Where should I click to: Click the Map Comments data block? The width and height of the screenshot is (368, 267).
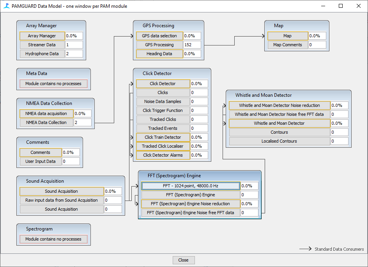(x=288, y=45)
